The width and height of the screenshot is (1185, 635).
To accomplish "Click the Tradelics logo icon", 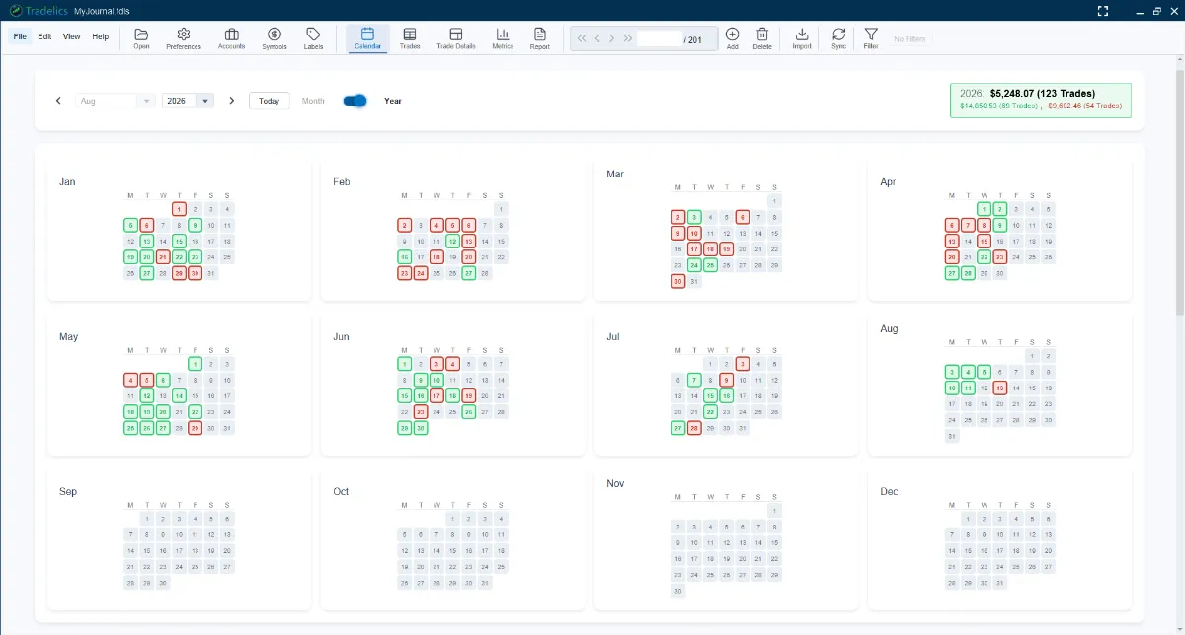I will coord(16,10).
